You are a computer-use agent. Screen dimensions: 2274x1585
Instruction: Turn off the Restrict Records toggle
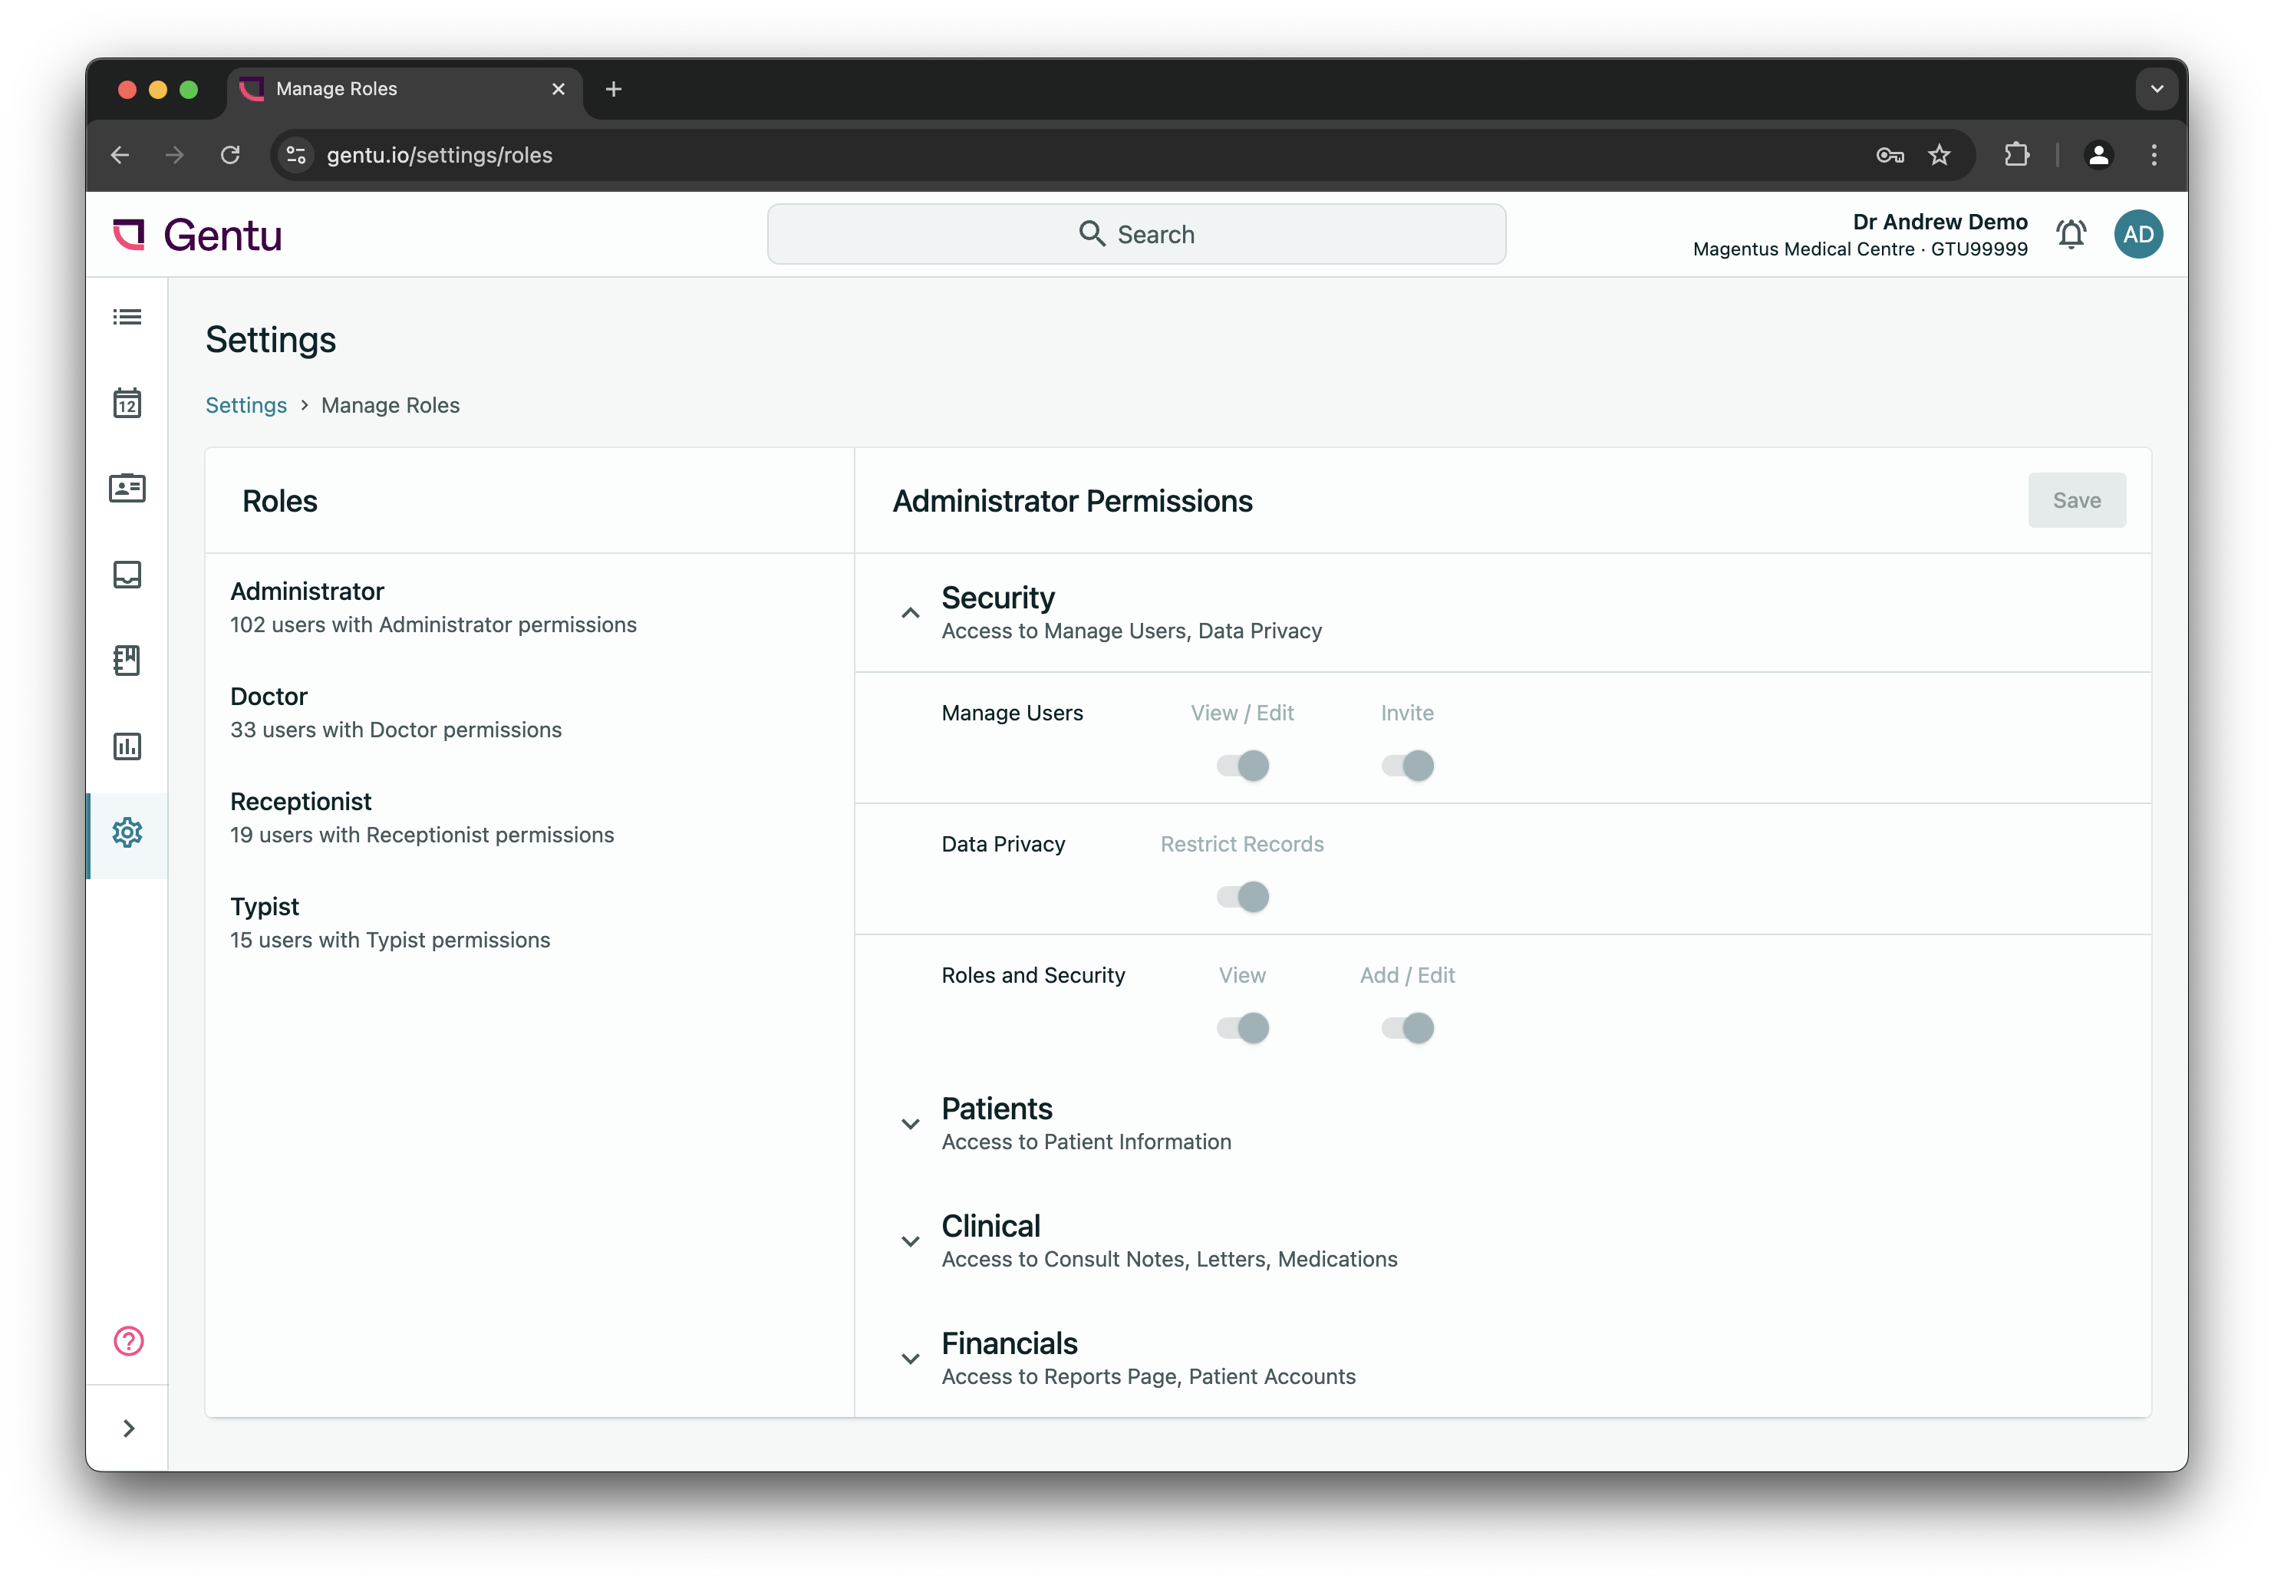tap(1242, 897)
